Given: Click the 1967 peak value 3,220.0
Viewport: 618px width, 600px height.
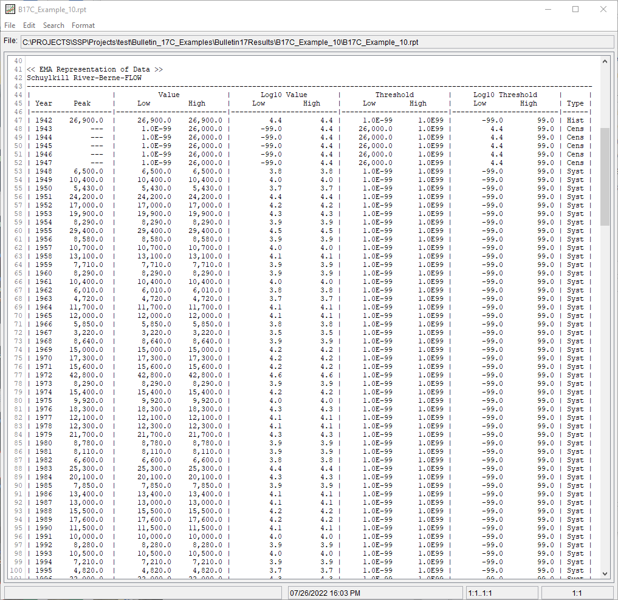Looking at the screenshot, I should pyautogui.click(x=88, y=333).
